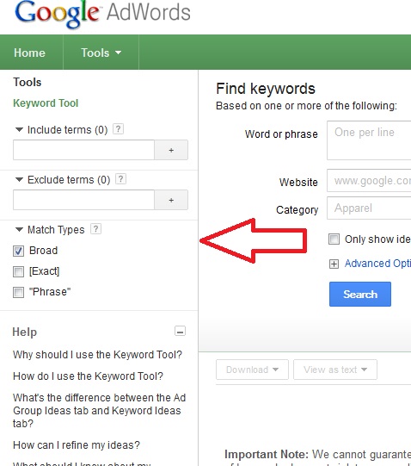Click the blue Search button
The width and height of the screenshot is (411, 466).
point(360,295)
